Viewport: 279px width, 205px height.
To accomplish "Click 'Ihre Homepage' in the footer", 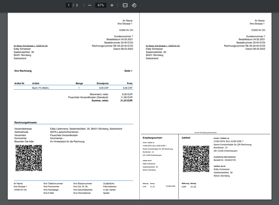I will (51, 190).
